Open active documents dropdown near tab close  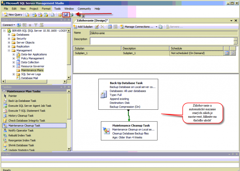(x=231, y=21)
